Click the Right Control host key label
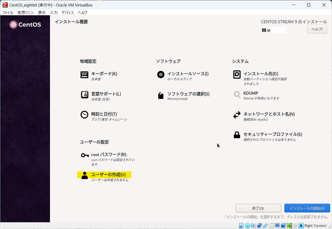This screenshot has width=332, height=229. [x=315, y=226]
